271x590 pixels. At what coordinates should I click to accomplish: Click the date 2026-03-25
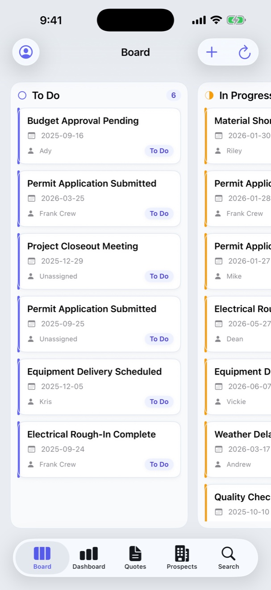[63, 198]
